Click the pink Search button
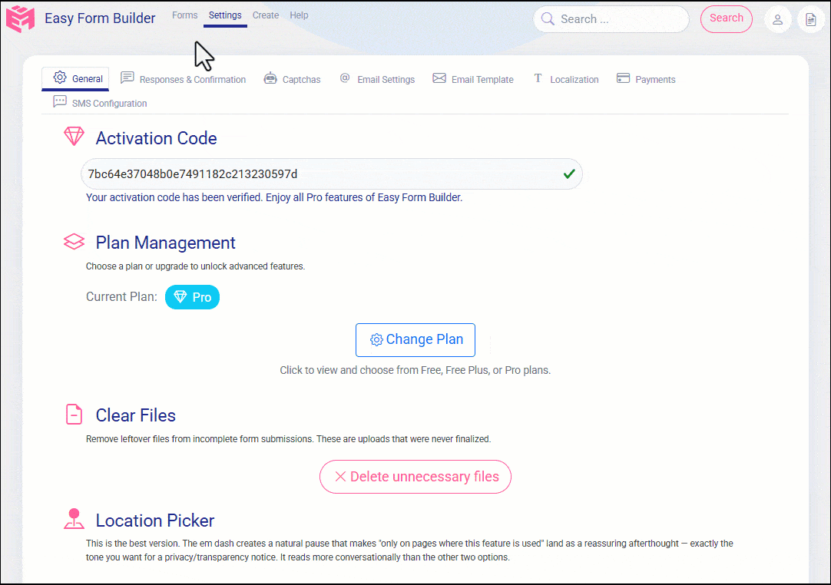 tap(726, 18)
